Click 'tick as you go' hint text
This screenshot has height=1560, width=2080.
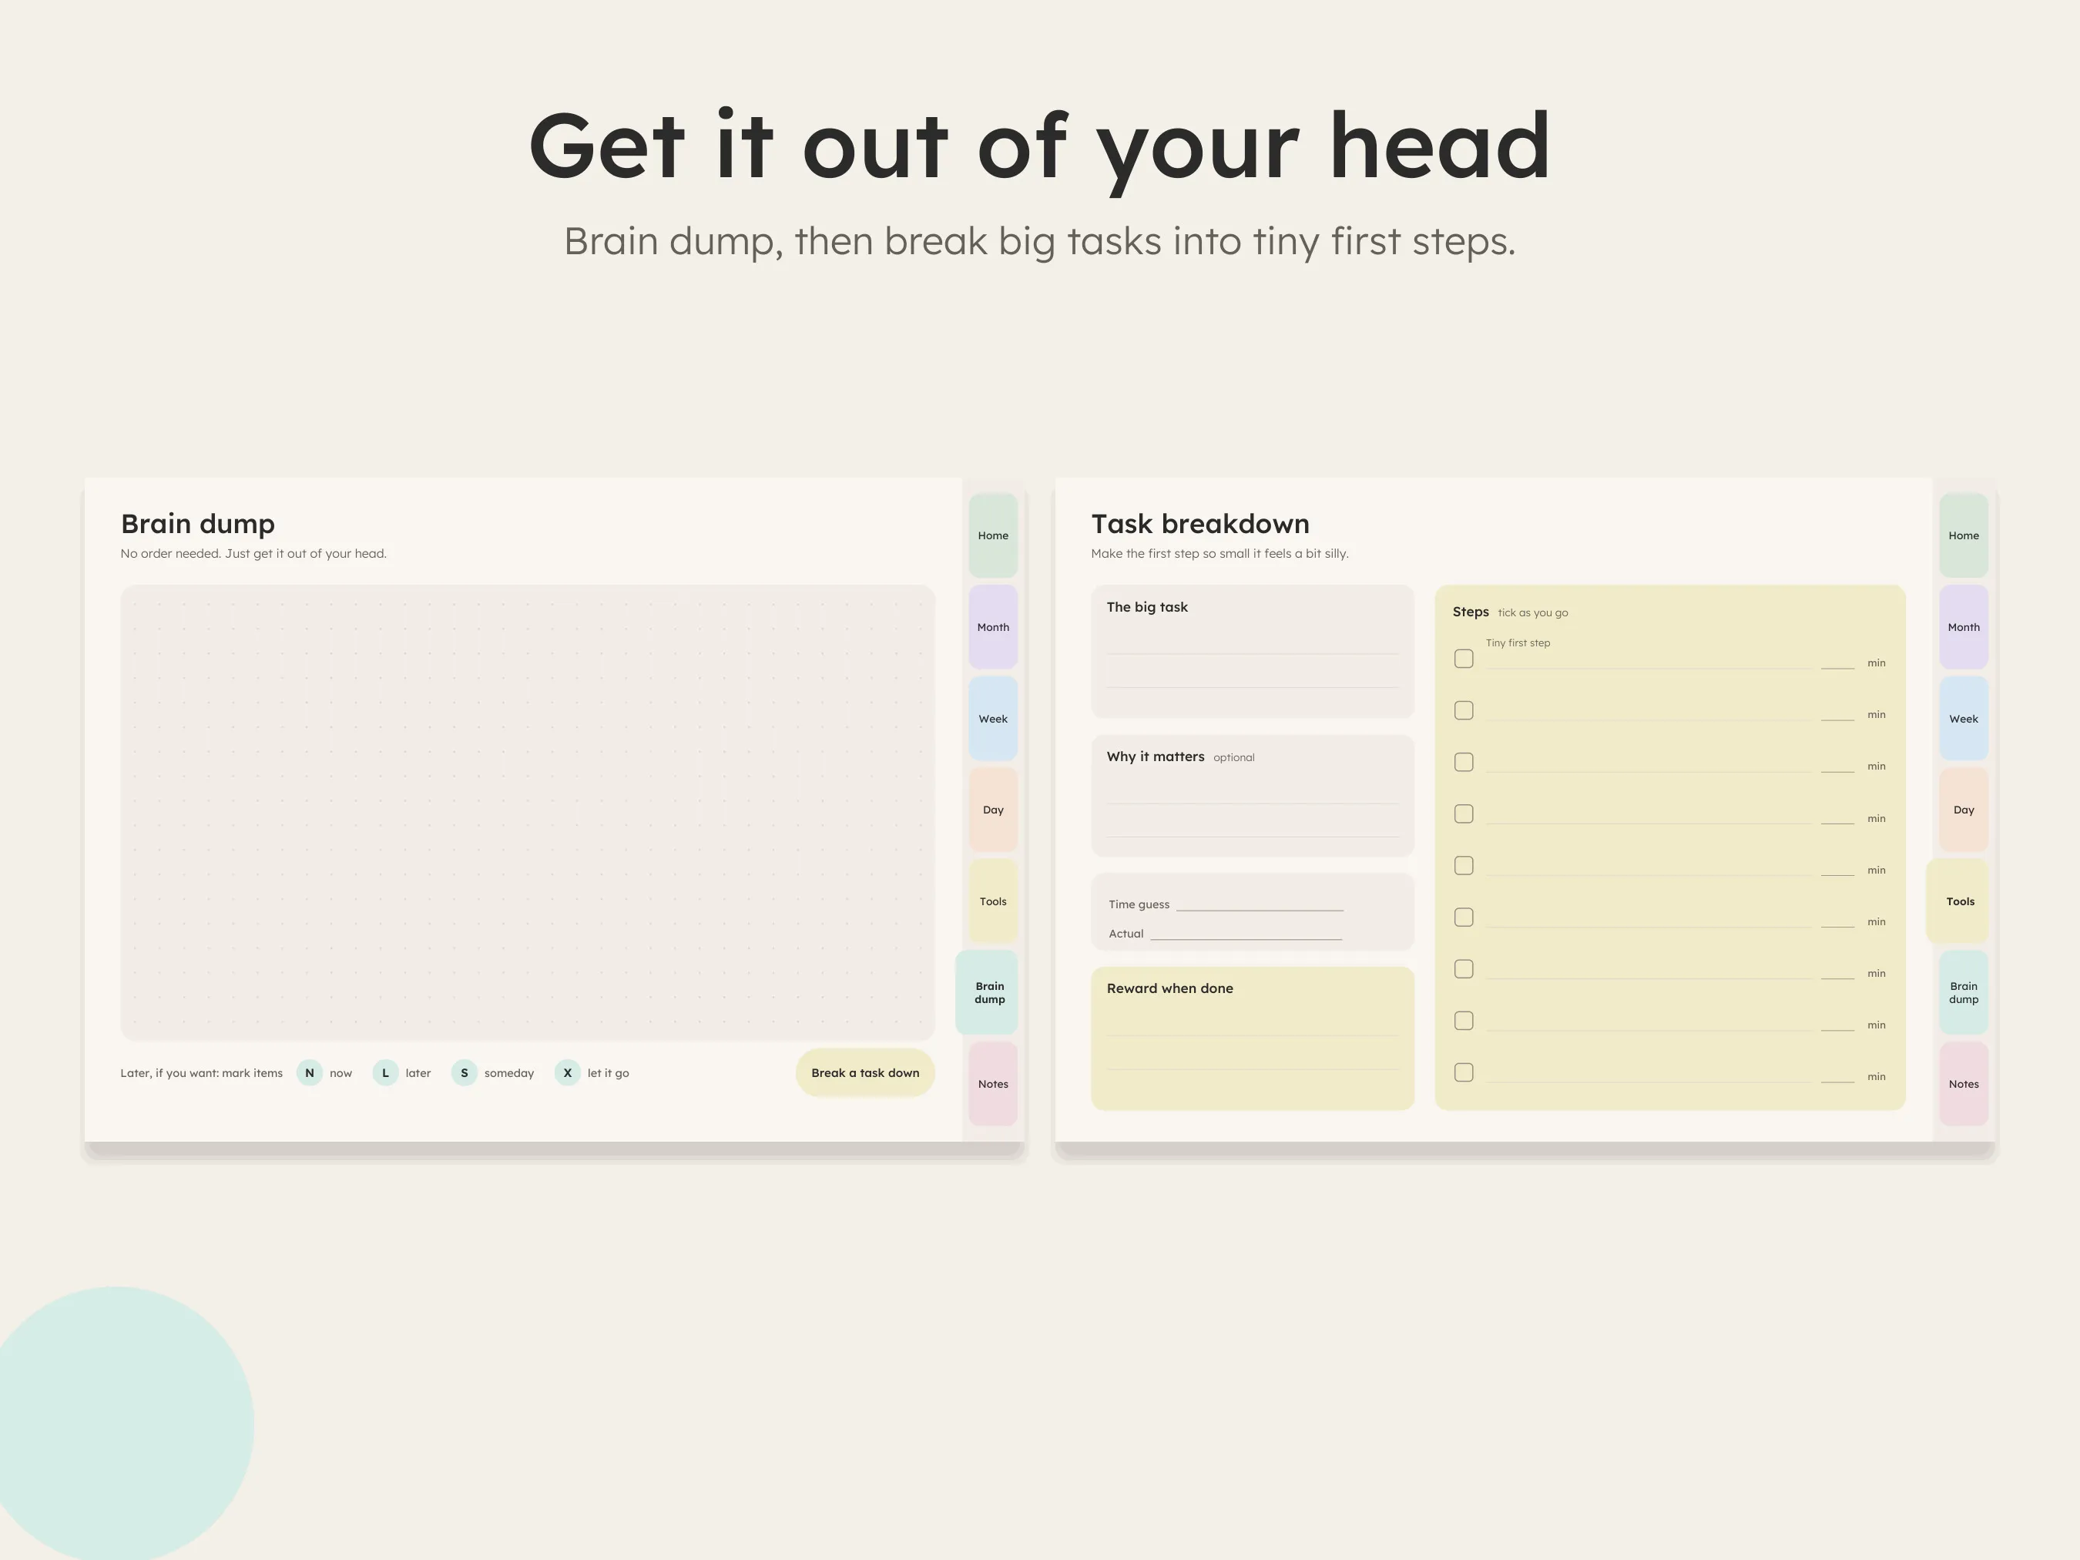(x=1533, y=613)
